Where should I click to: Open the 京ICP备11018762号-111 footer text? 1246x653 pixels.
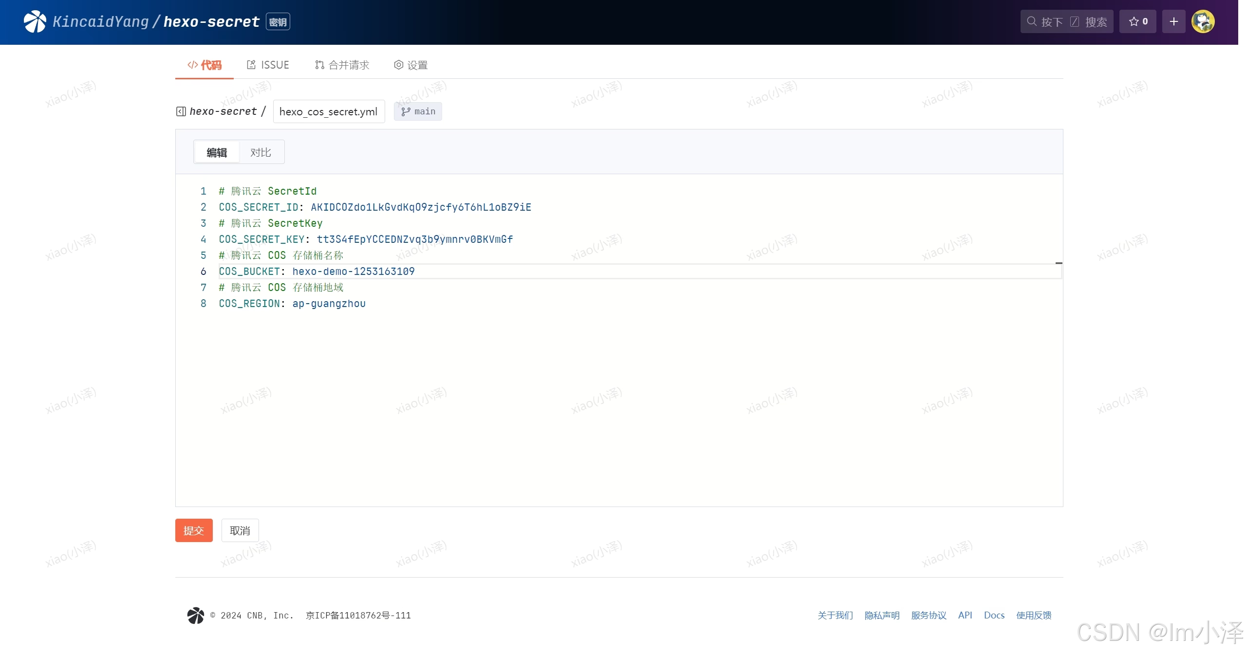tap(358, 616)
